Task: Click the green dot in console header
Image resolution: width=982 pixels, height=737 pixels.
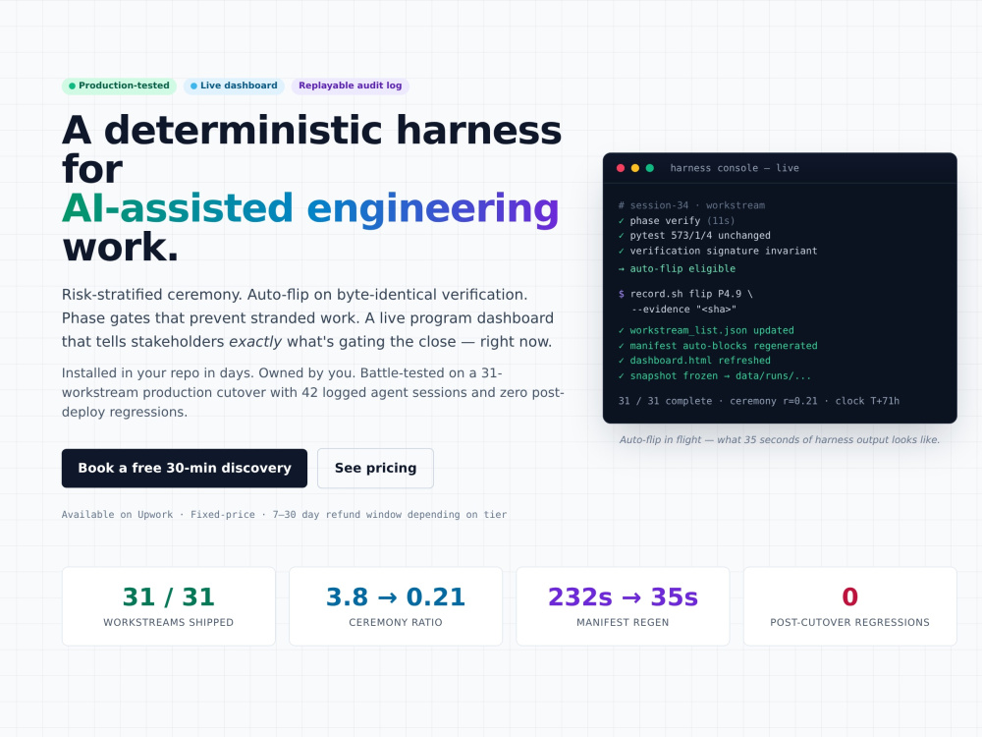Action: click(649, 168)
